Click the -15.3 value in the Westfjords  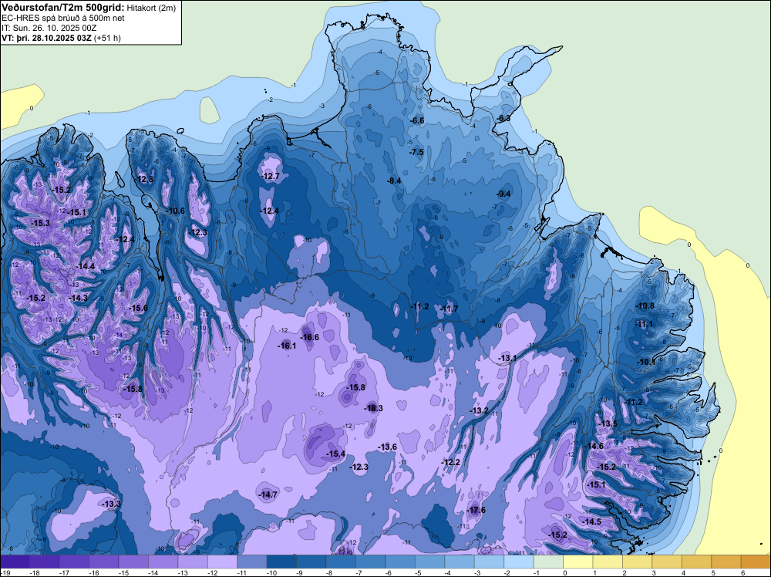[40, 224]
